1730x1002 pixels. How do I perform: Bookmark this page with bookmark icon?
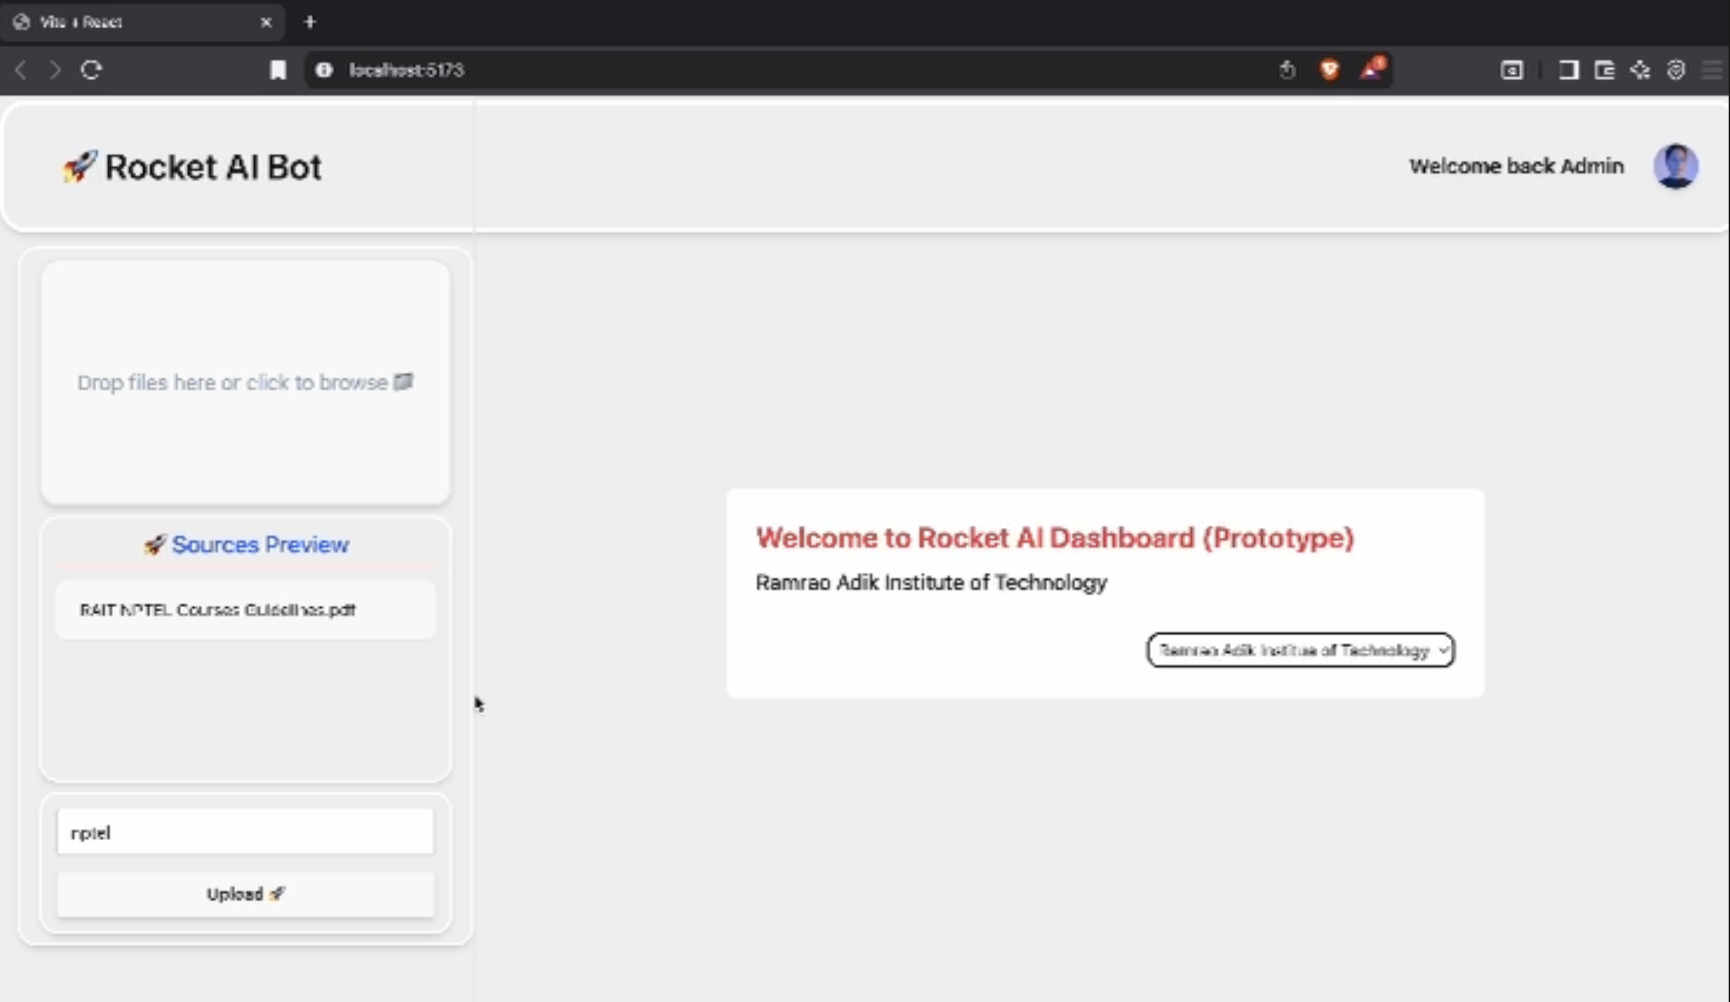tap(278, 70)
